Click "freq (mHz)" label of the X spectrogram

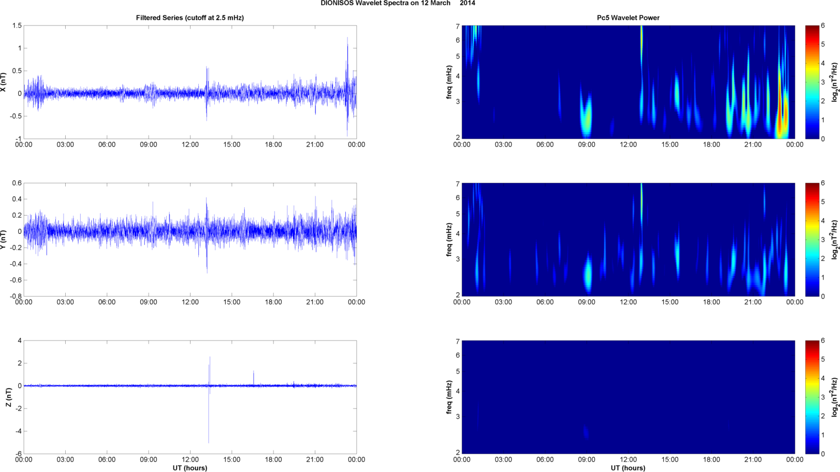[x=450, y=82]
